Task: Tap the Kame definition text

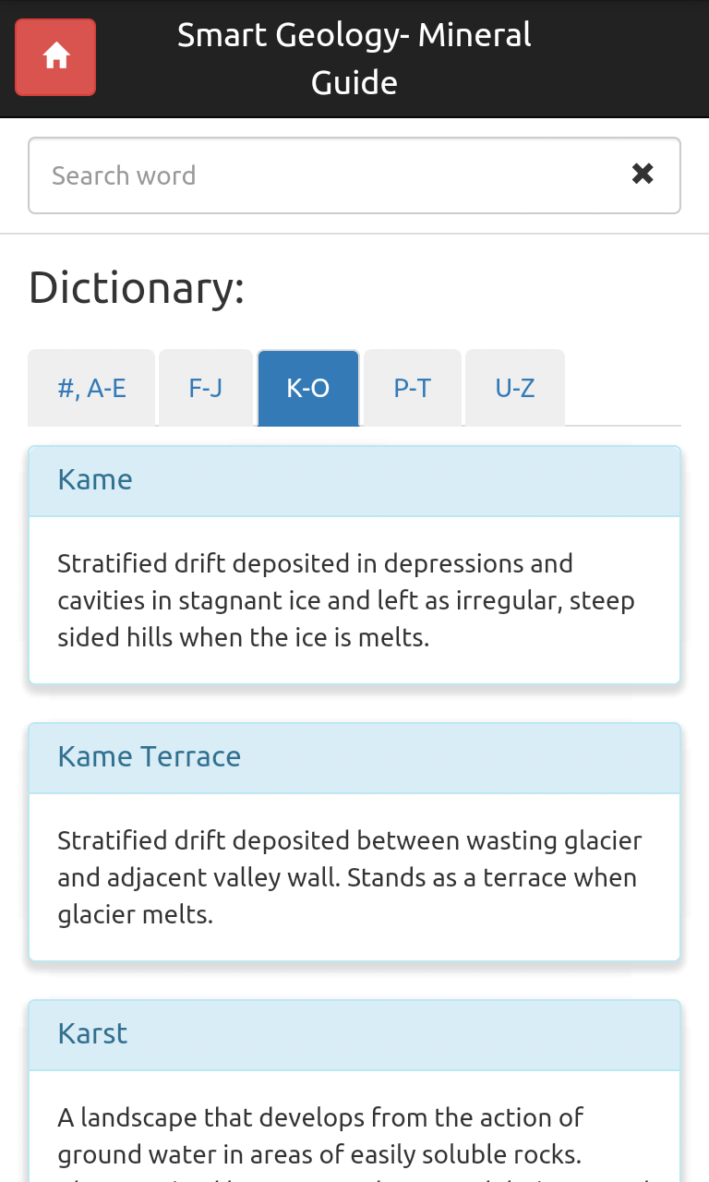Action: pos(346,600)
